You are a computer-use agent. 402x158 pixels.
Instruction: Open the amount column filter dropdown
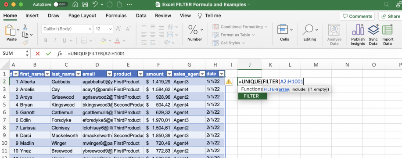click(169, 74)
